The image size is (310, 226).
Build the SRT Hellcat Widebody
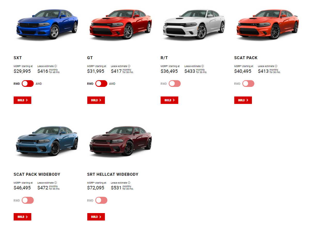click(x=96, y=217)
